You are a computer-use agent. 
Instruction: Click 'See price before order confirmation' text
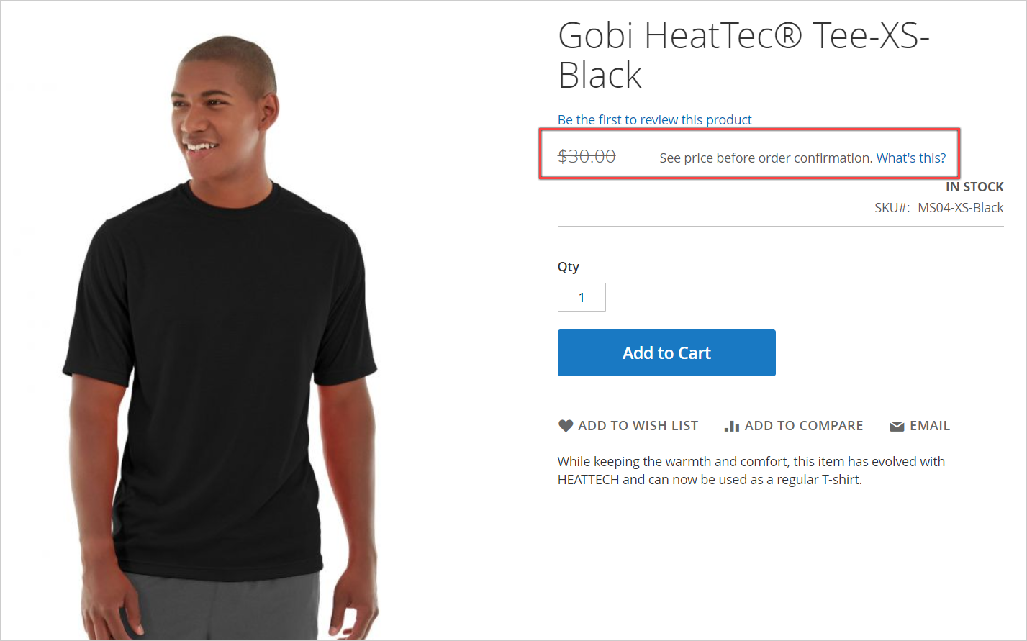(x=765, y=158)
